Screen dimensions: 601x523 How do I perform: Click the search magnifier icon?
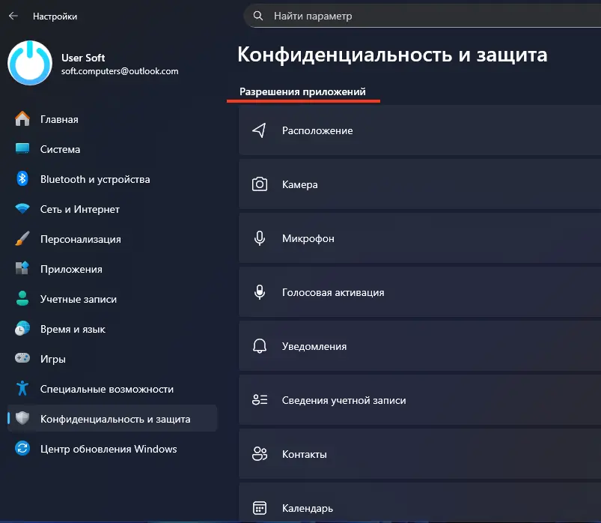(x=258, y=16)
